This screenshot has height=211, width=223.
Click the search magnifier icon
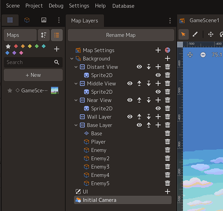click(x=56, y=62)
